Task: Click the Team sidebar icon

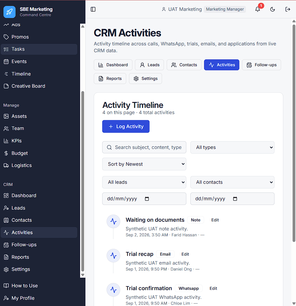Action: (6, 128)
